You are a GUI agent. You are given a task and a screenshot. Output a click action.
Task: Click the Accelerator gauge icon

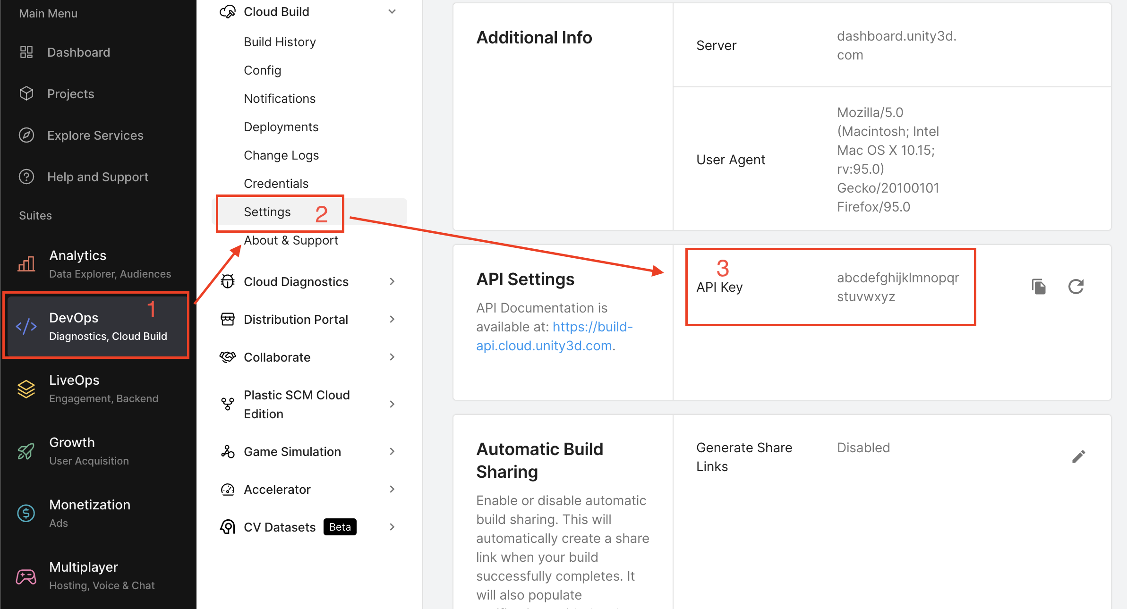[228, 490]
